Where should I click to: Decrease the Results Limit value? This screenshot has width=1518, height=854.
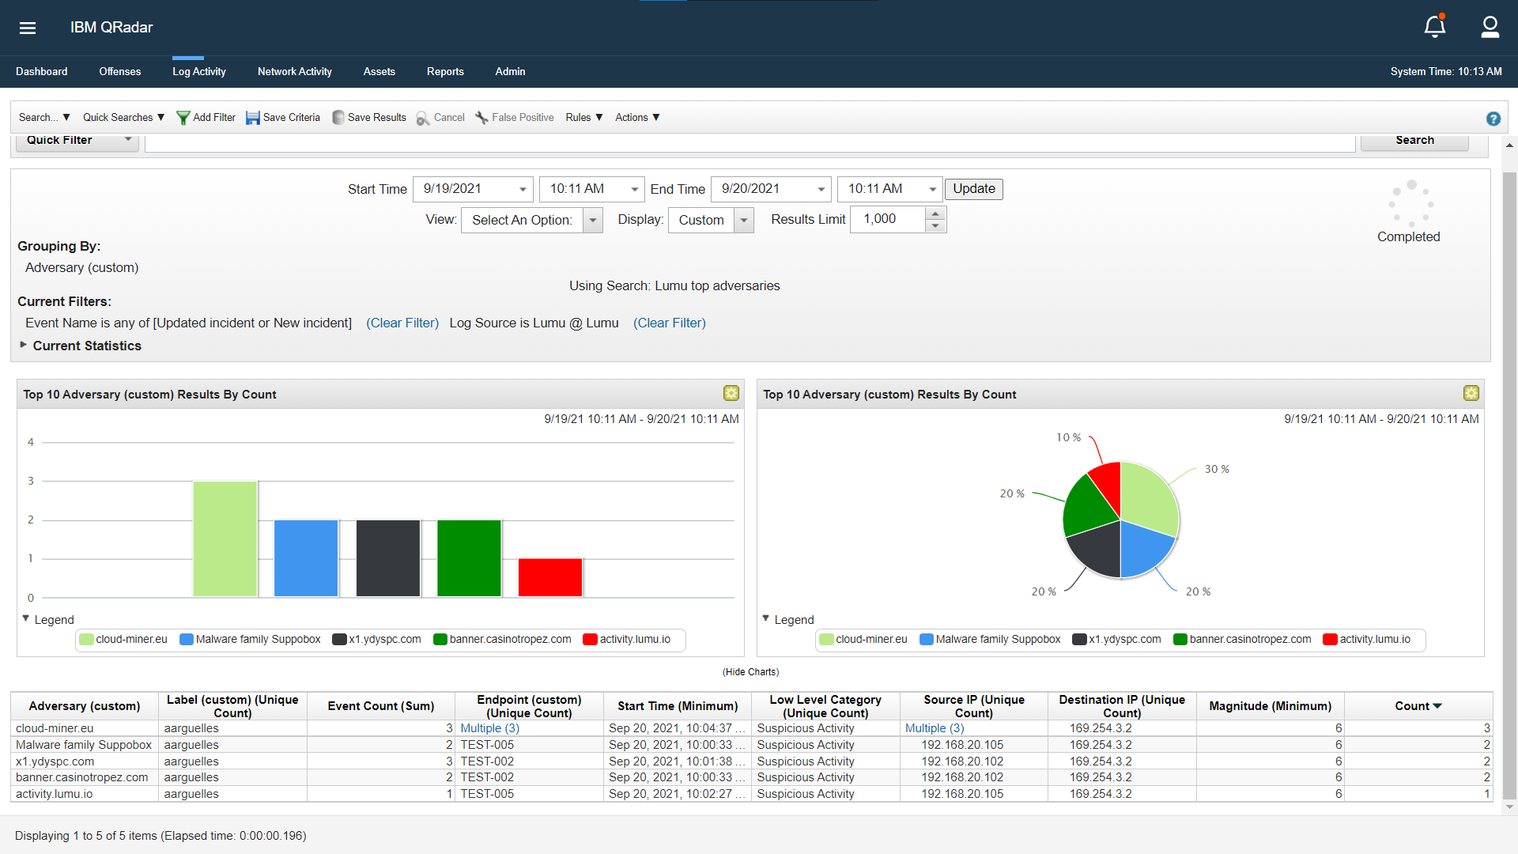935,226
